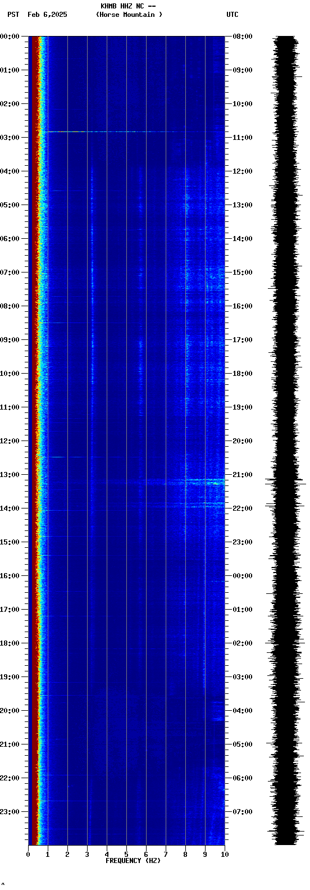Viewport: 310px width, 890px height.
Task: Click the UTC '04:00' time tick label
Action: 243,711
